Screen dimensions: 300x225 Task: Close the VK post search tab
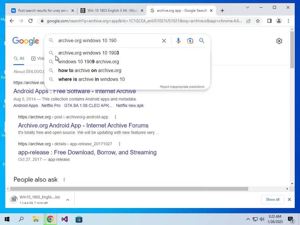(x=73, y=11)
